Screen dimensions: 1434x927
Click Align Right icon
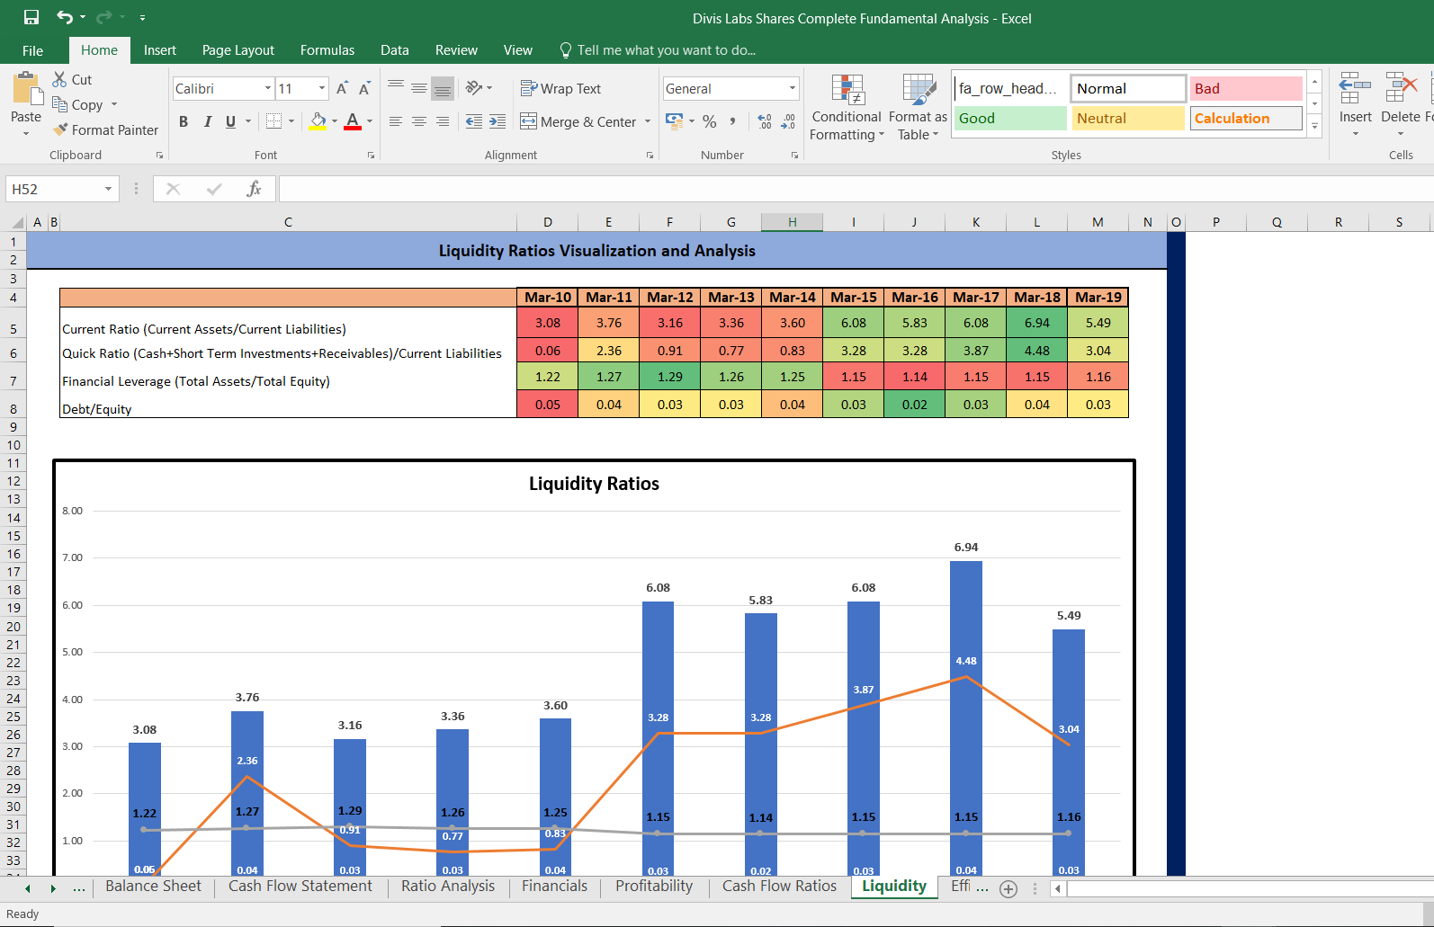click(x=443, y=121)
